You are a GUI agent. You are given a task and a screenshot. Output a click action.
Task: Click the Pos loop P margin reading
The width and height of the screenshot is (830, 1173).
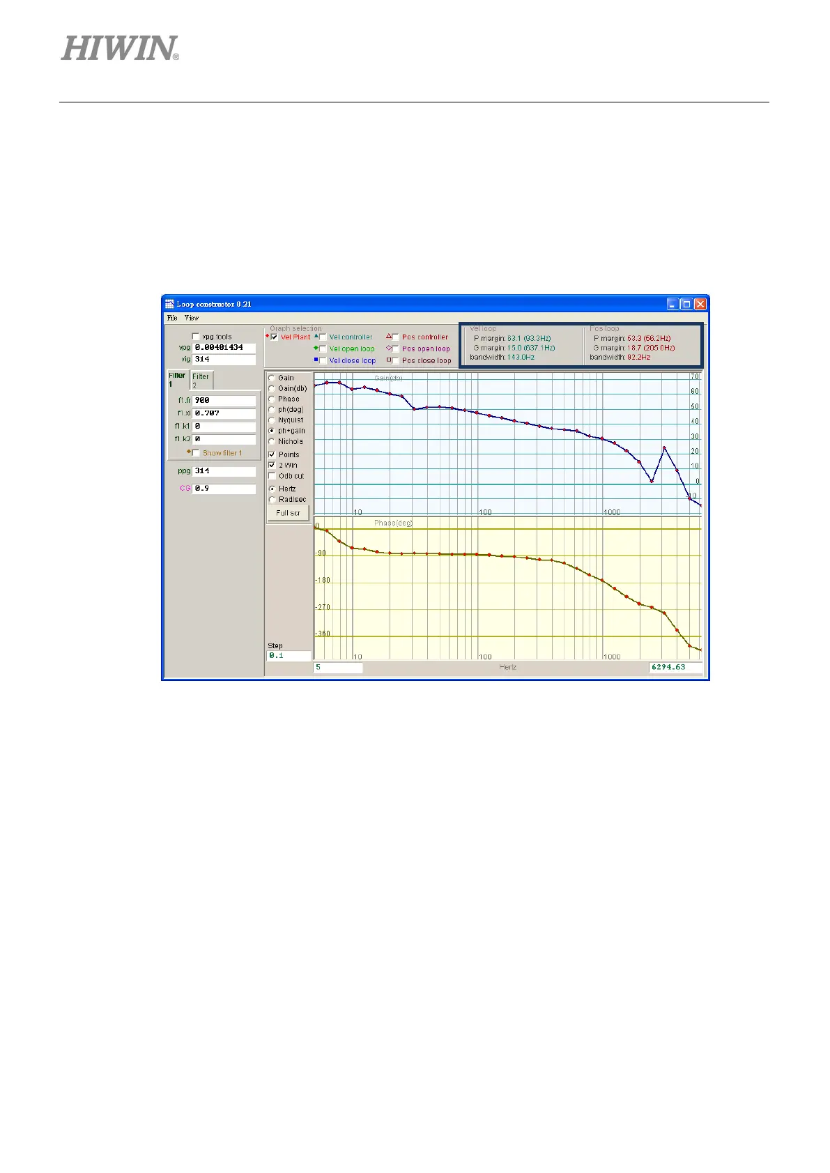632,339
